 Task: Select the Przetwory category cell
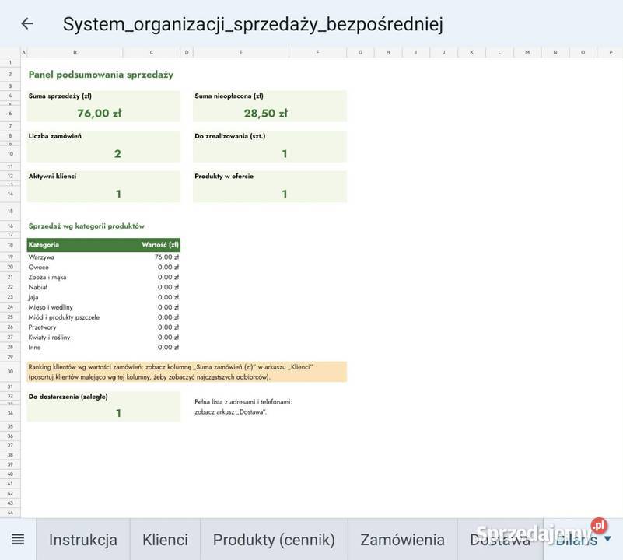tap(75, 327)
